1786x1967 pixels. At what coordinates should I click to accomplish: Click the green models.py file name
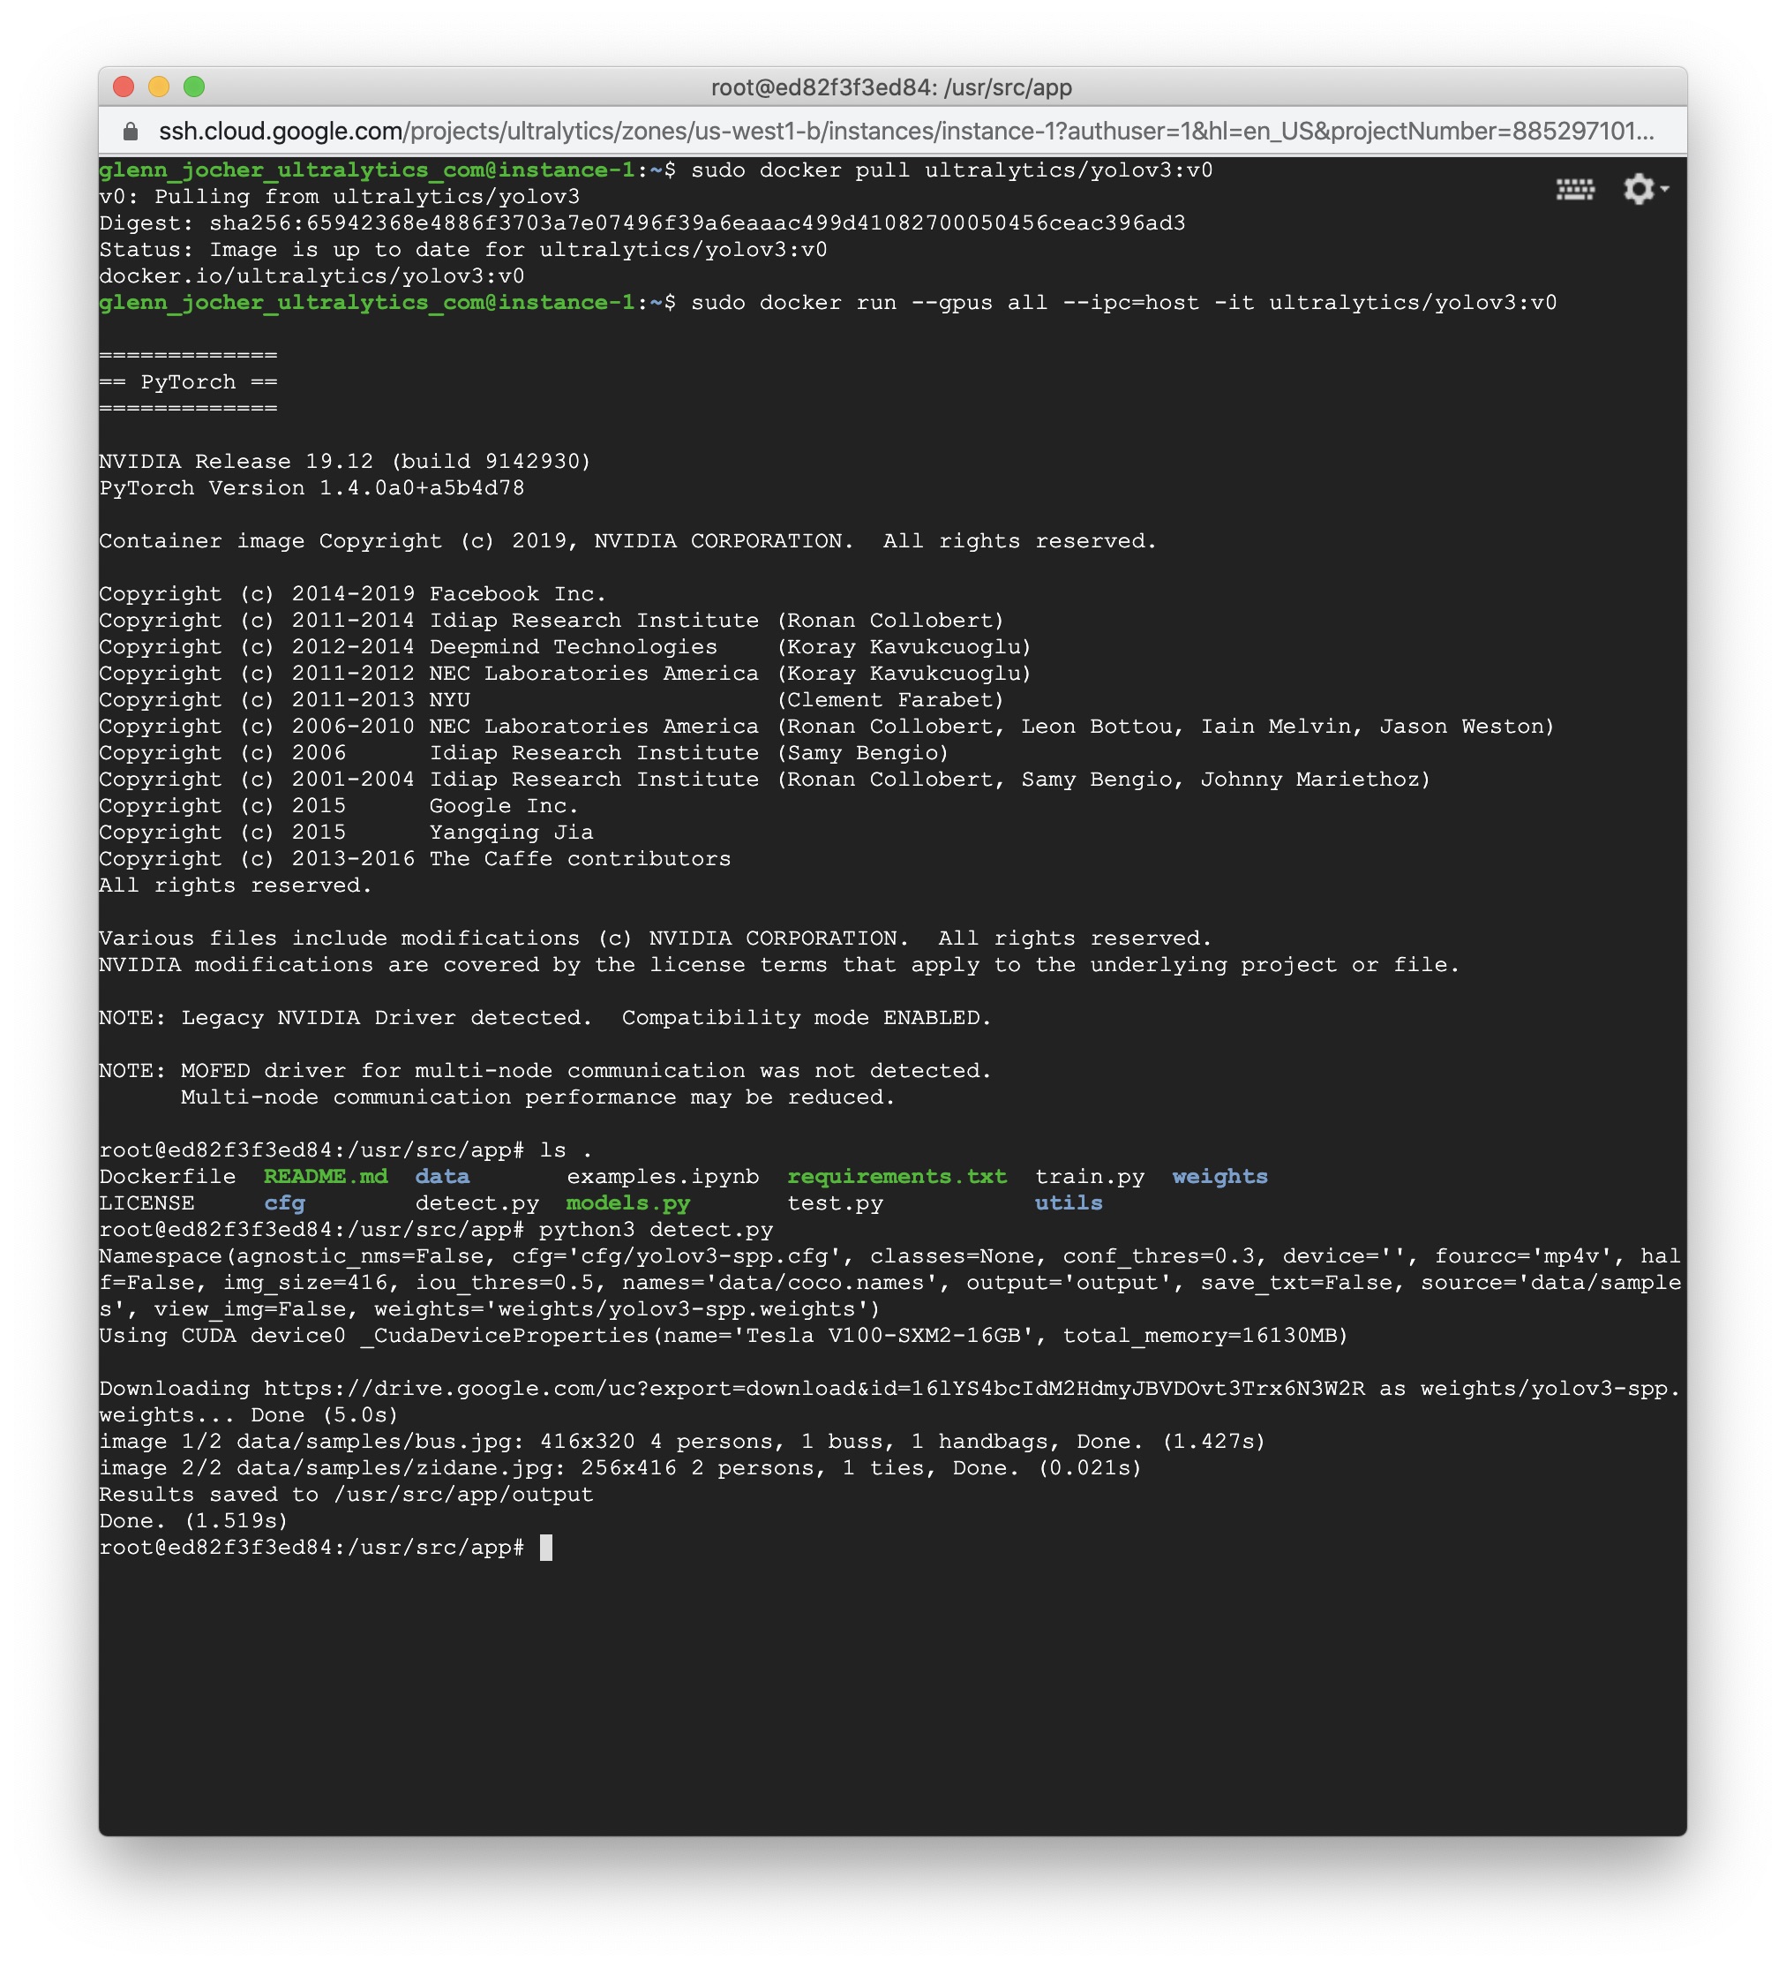(x=628, y=1203)
